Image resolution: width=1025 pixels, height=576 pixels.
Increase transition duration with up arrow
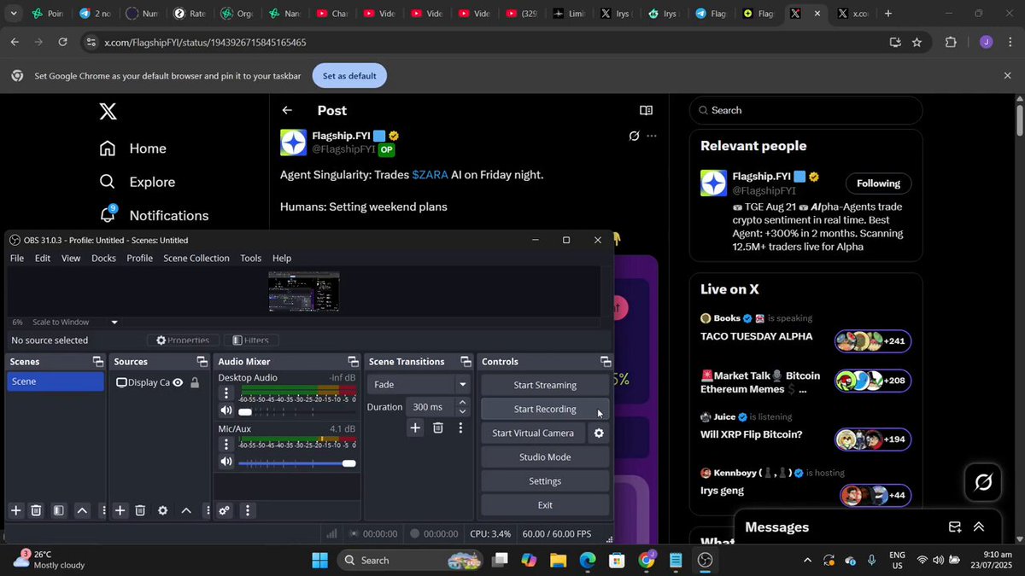[462, 403]
